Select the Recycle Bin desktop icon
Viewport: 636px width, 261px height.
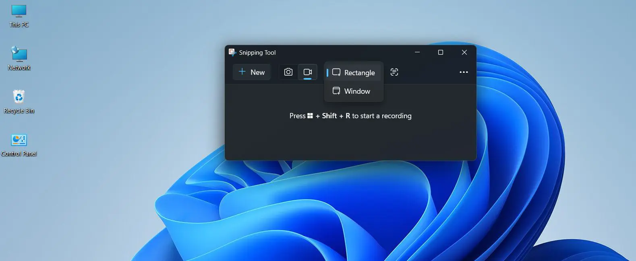(19, 102)
